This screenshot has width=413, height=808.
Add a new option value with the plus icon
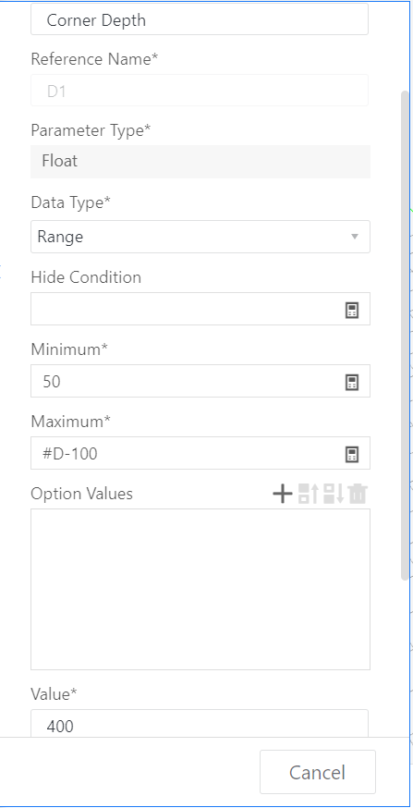point(282,494)
